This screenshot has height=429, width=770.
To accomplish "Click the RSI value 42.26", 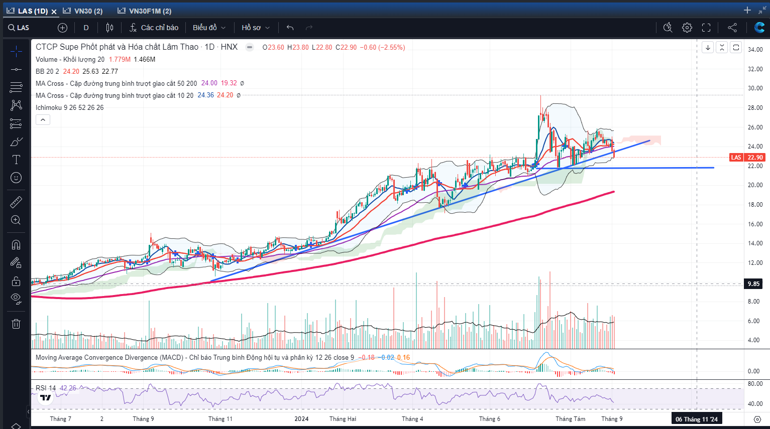I will click(x=68, y=388).
